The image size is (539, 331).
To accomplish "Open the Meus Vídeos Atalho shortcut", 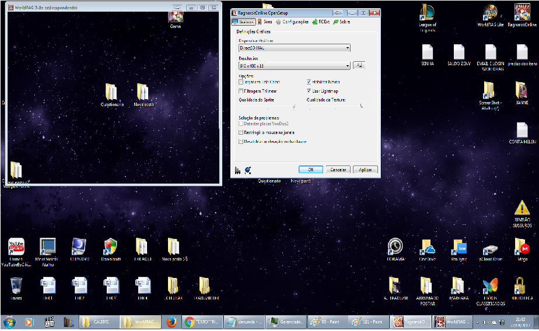I will click(x=47, y=252).
